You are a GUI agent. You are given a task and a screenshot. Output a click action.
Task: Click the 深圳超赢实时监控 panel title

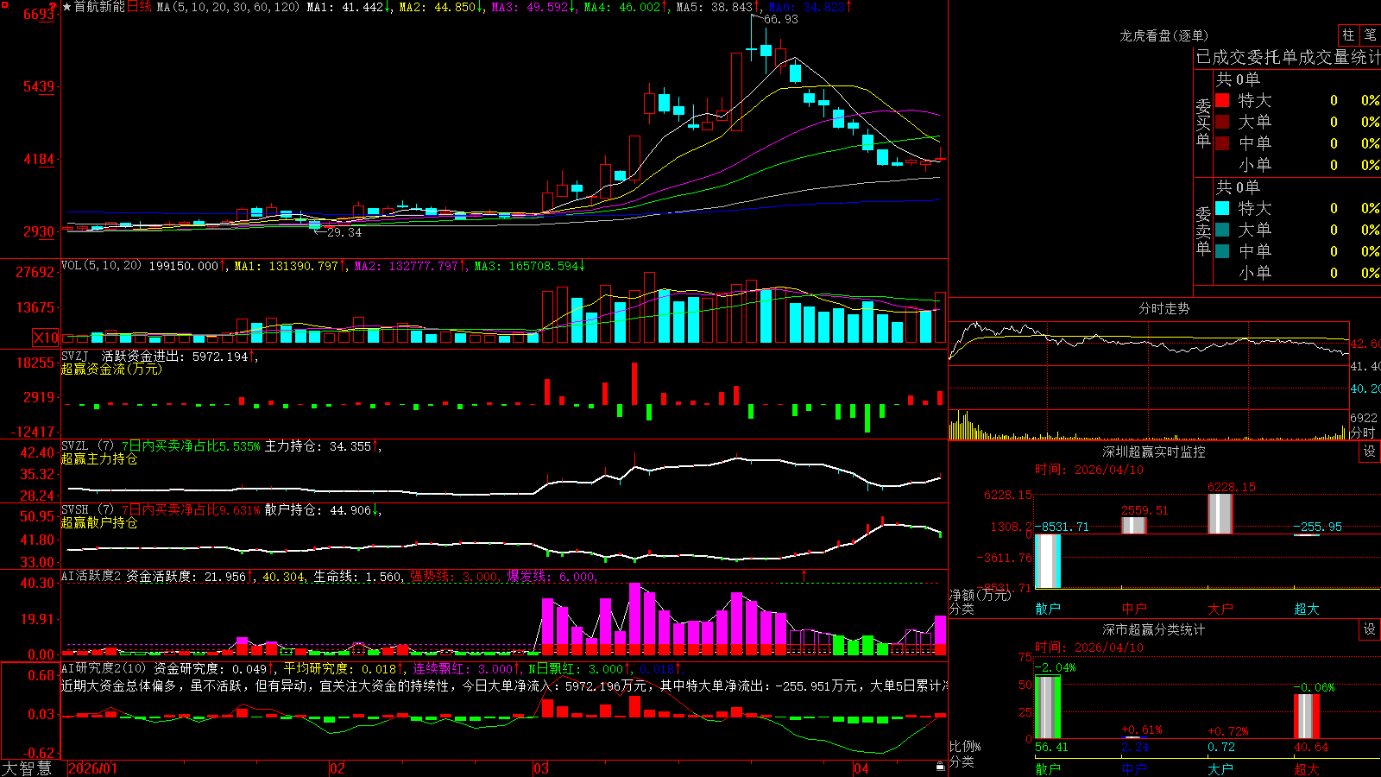click(1154, 452)
